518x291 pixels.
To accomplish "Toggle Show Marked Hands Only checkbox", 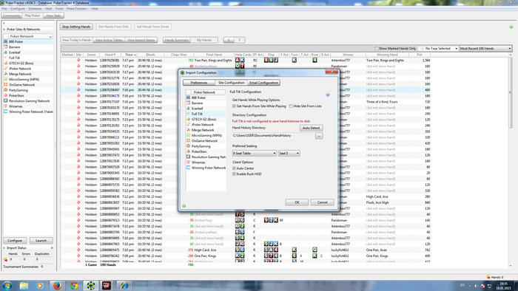I will [376, 49].
